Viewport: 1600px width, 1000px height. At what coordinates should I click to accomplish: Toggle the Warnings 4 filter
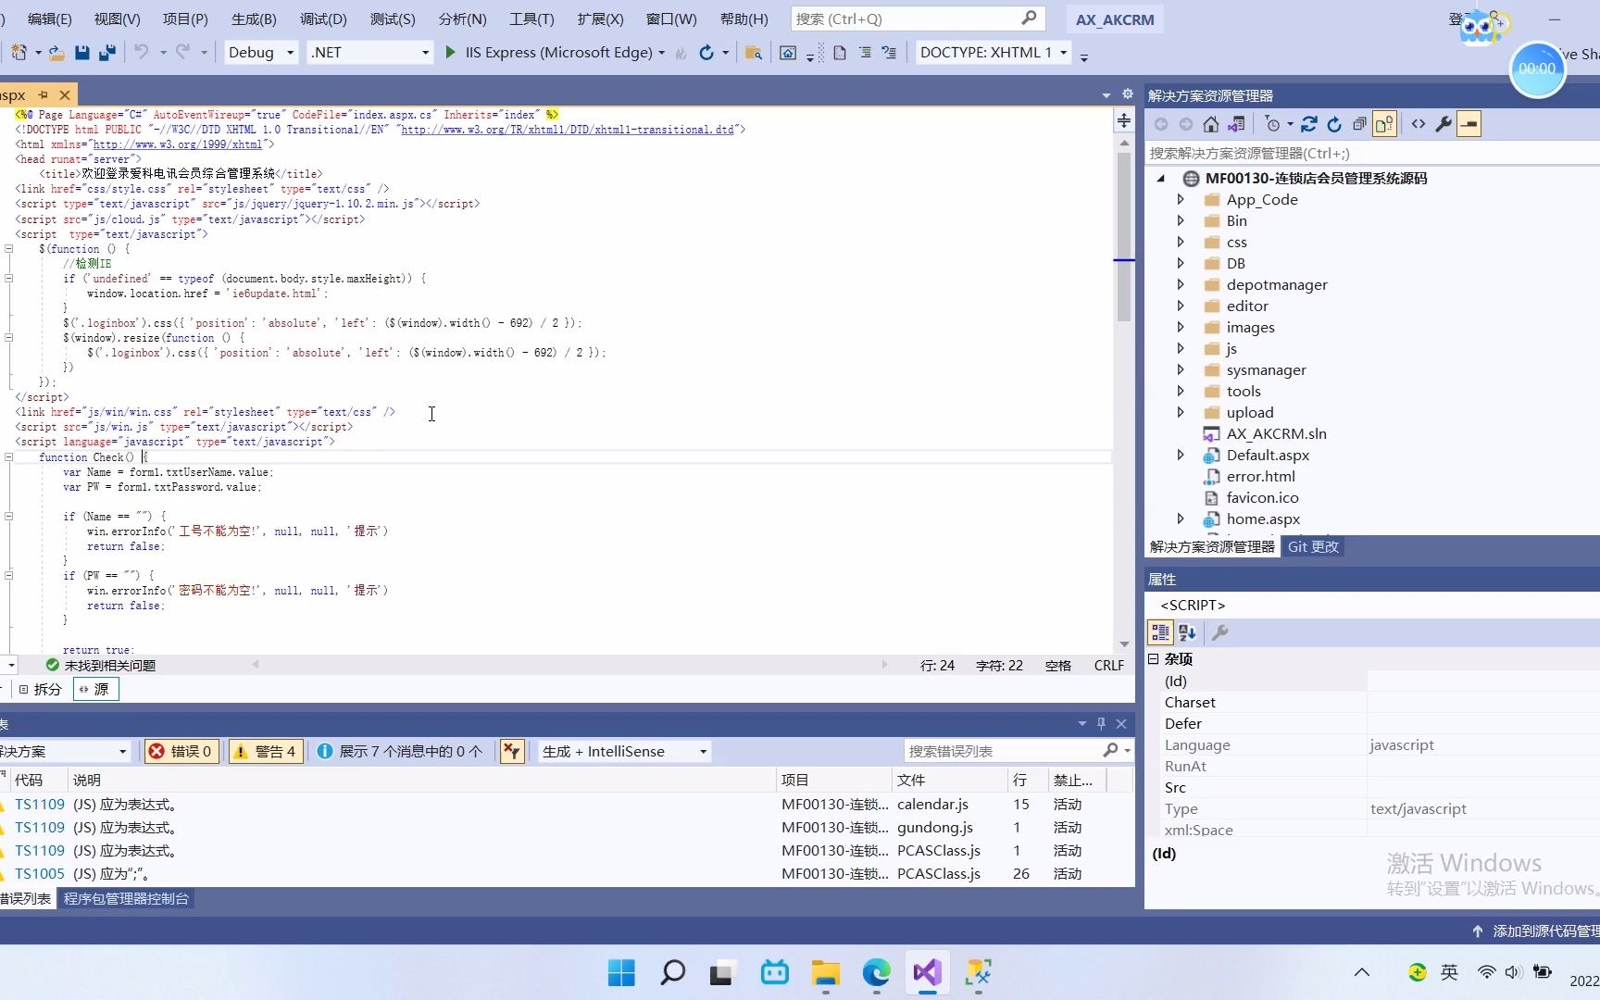pos(266,751)
